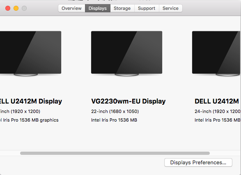
Task: Click the VG2230wm-EU monitor image
Action: 126,53
